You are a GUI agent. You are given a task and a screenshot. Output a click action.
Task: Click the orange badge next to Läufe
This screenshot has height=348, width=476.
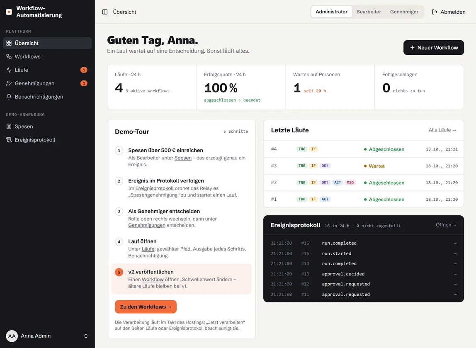point(84,70)
